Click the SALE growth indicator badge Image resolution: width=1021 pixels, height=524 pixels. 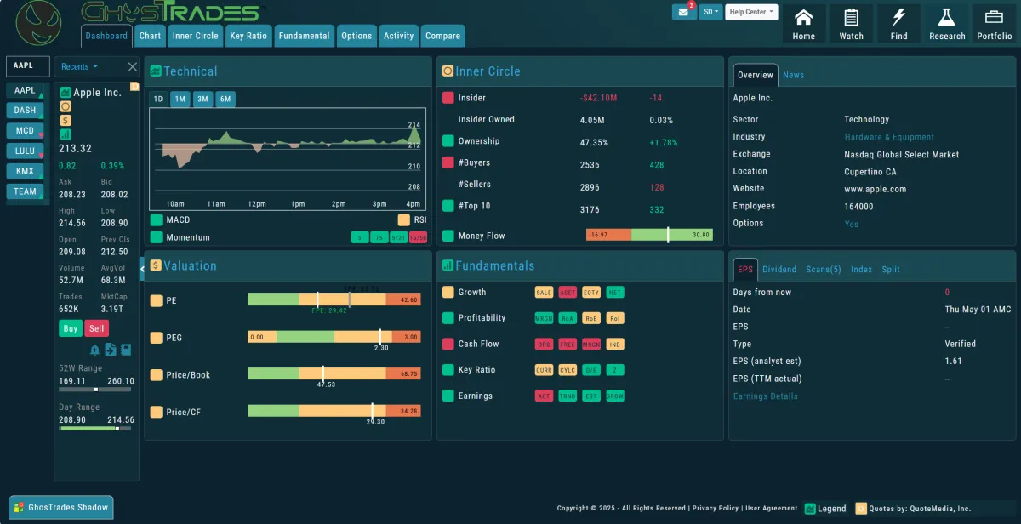click(x=544, y=293)
